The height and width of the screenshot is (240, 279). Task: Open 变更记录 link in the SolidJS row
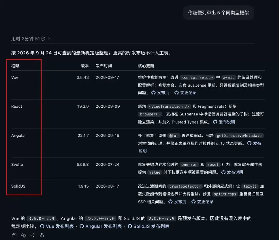[202, 202]
